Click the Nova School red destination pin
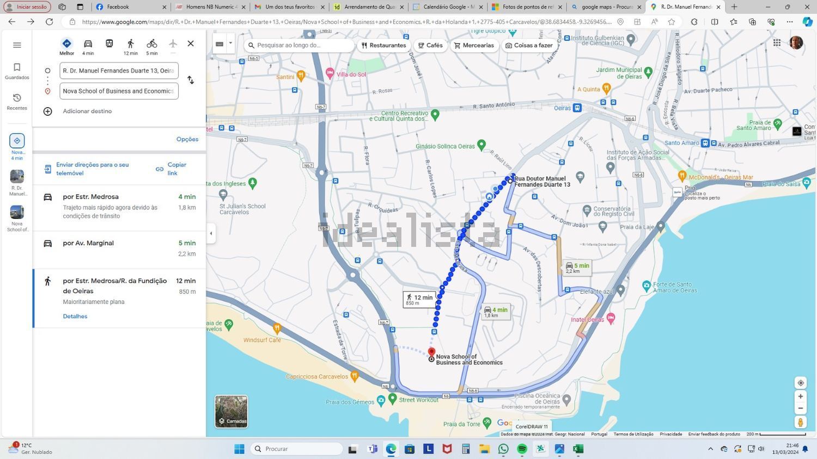 click(431, 352)
